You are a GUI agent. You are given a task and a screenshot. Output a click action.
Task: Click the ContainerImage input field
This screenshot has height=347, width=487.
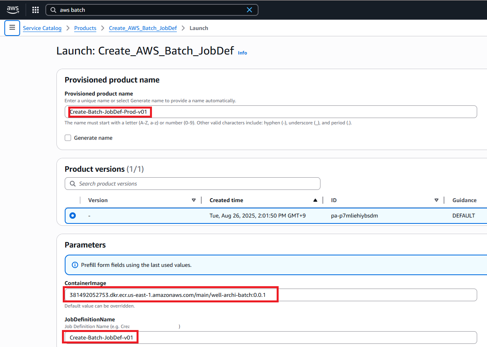tap(271, 295)
